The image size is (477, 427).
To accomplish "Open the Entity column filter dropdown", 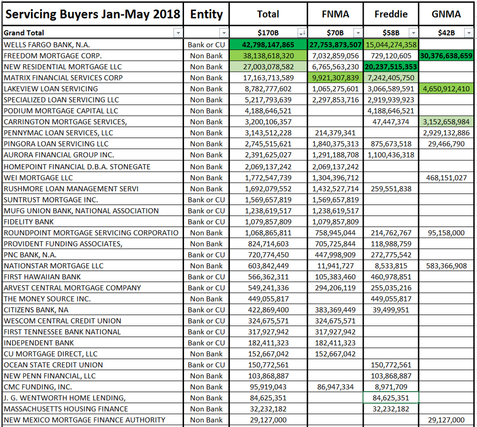I will 224,33.
